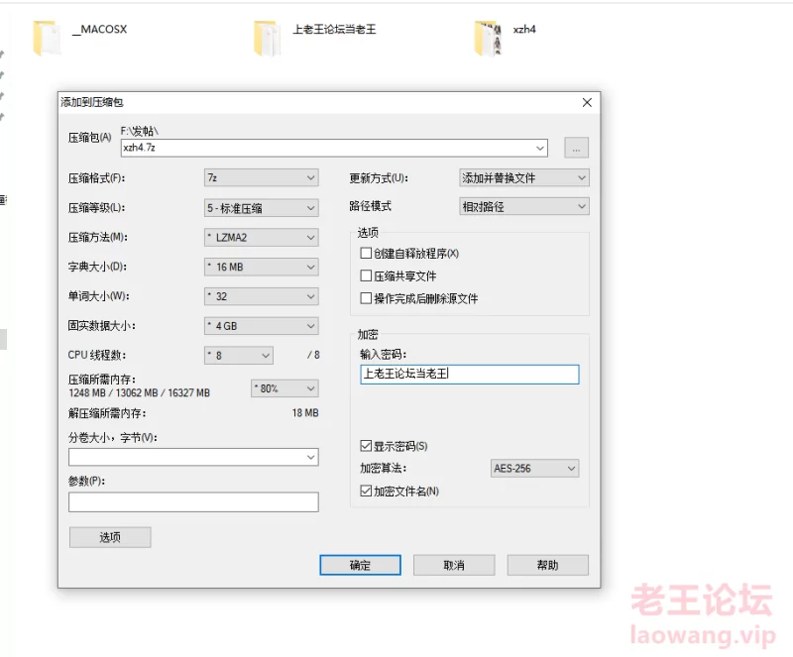The image size is (793, 657).
Task: Click into the 输入密码 password field
Action: (470, 375)
